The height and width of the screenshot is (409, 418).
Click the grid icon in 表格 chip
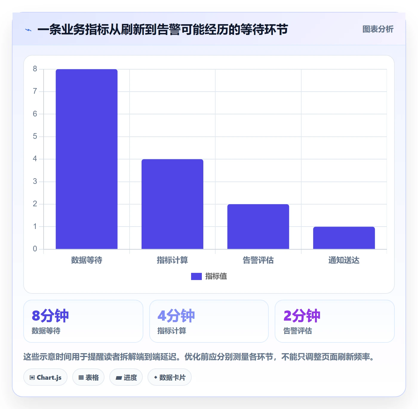point(81,378)
